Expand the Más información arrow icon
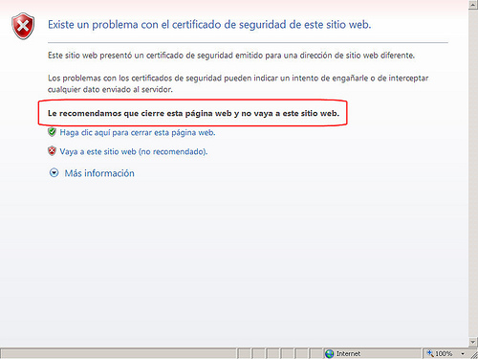This screenshot has height=359, width=478. (x=54, y=173)
